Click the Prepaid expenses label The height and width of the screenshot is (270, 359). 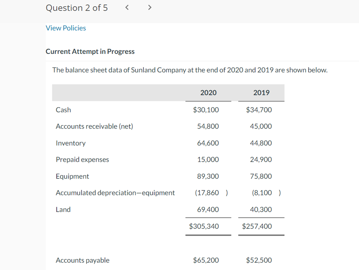(82, 160)
